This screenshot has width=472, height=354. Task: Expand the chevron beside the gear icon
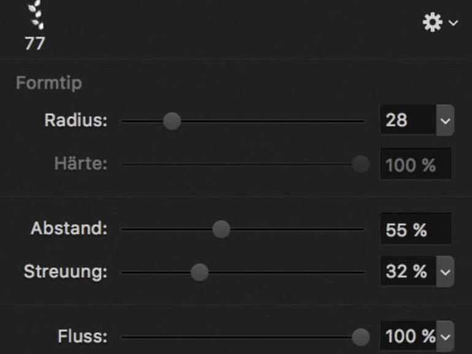pyautogui.click(x=453, y=23)
